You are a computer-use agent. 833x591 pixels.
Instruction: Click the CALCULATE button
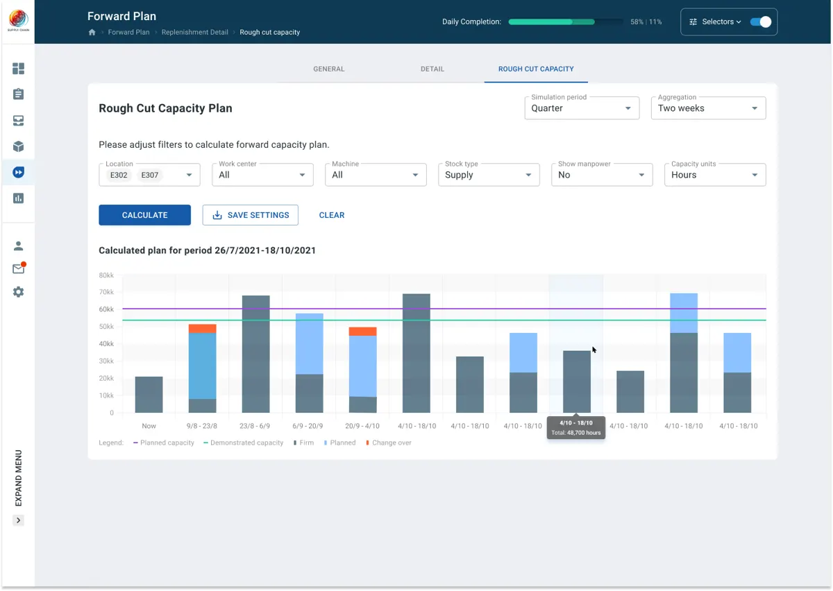coord(144,215)
